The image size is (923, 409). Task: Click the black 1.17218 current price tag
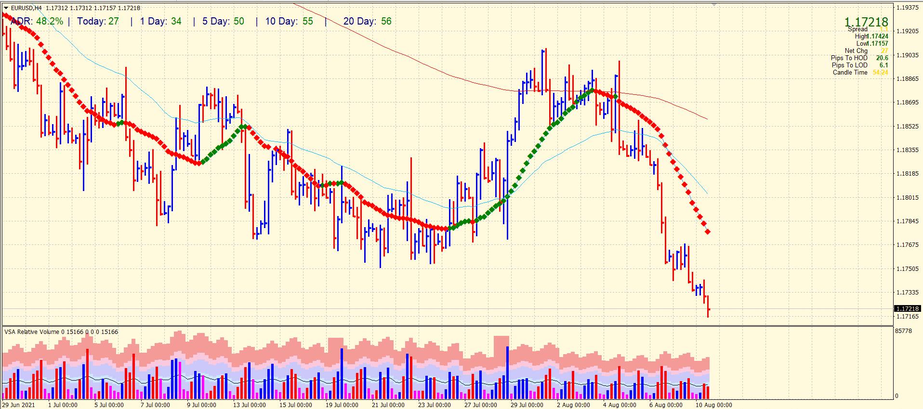click(x=908, y=308)
